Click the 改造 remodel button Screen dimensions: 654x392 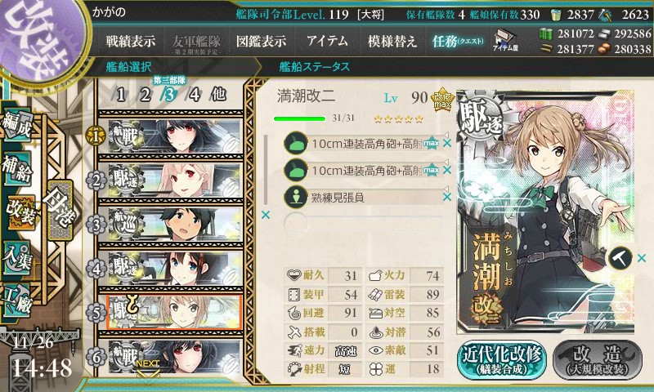point(598,360)
